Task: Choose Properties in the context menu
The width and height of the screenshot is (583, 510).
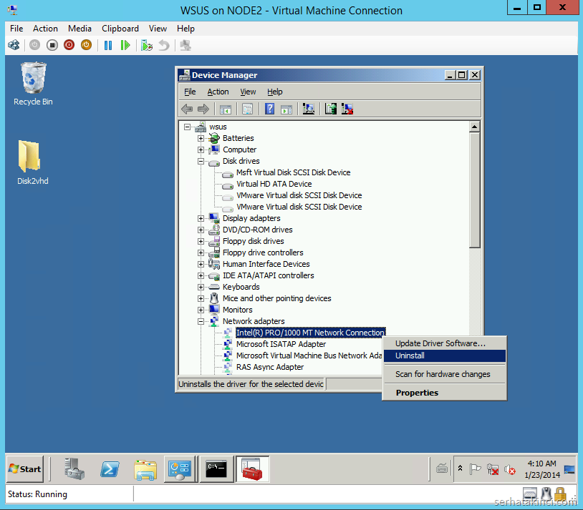Action: (x=444, y=393)
